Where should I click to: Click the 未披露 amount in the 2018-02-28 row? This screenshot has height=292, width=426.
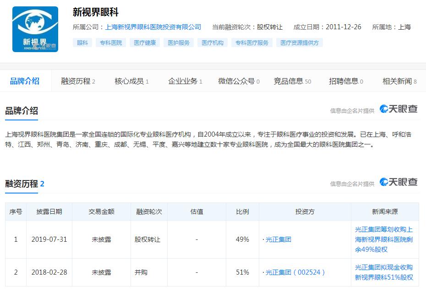coord(101,272)
